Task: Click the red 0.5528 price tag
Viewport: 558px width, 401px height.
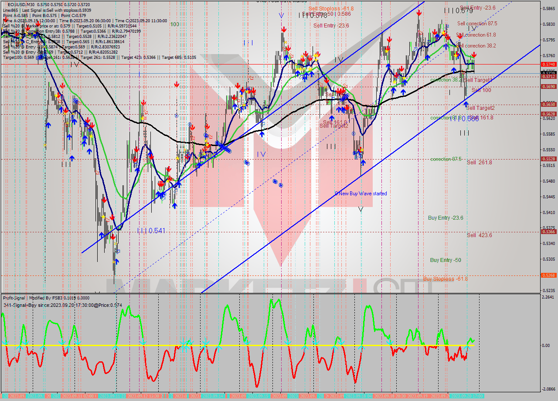Action: [548, 159]
